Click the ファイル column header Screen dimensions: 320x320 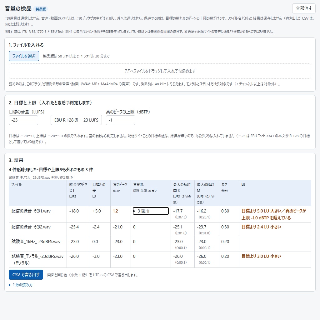(38, 193)
